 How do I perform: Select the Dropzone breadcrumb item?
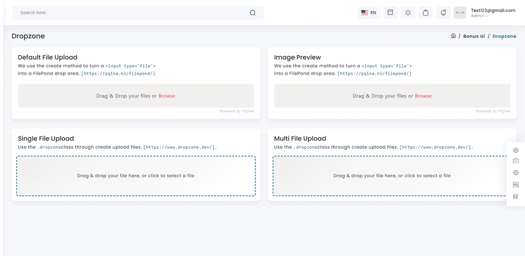pyautogui.click(x=504, y=36)
